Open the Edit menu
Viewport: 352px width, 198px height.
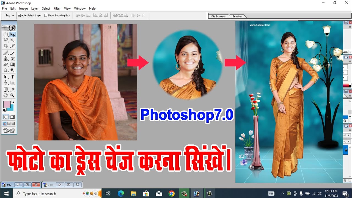(x=13, y=9)
